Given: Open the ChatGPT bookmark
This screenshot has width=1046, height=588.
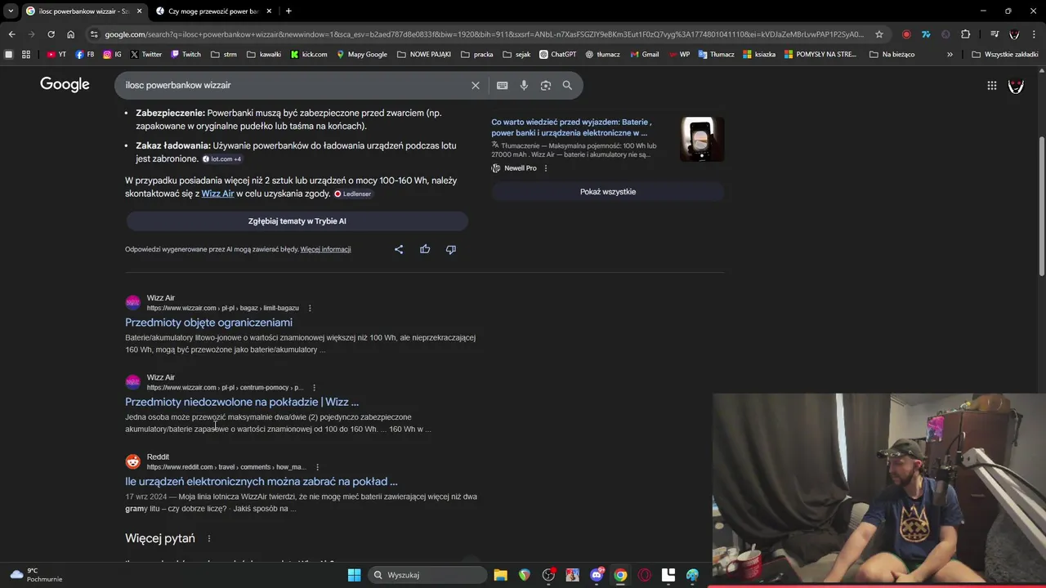Looking at the screenshot, I should coord(557,55).
